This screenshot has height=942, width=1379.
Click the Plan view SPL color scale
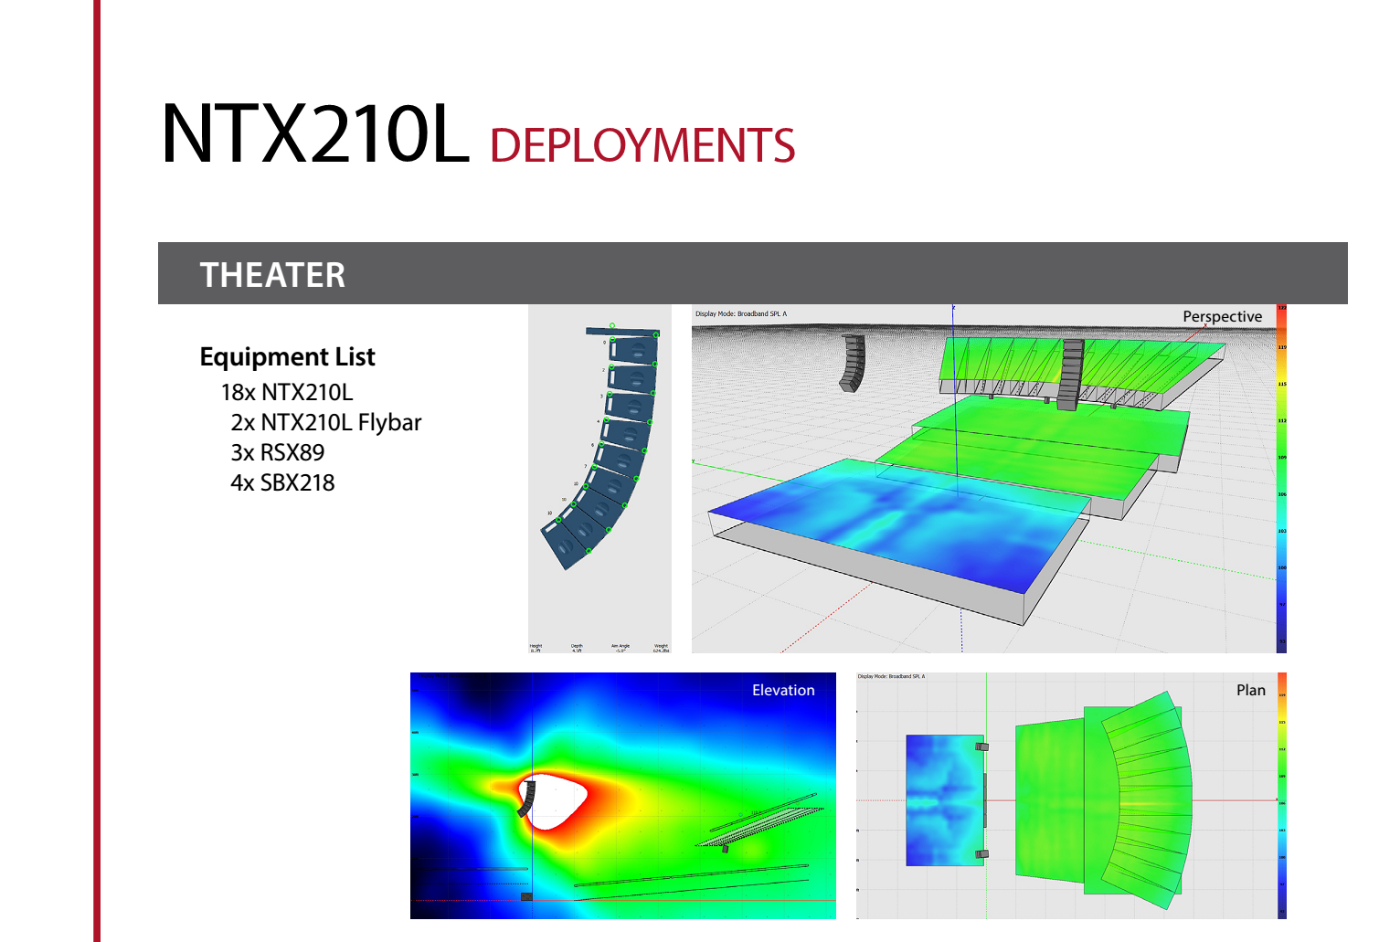tap(1282, 796)
